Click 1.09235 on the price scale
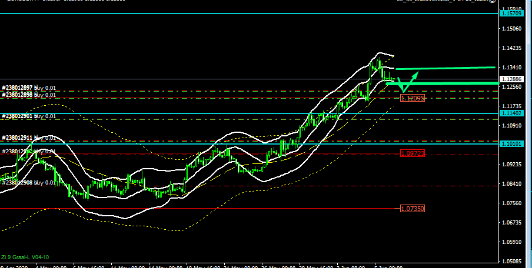 click(511, 165)
